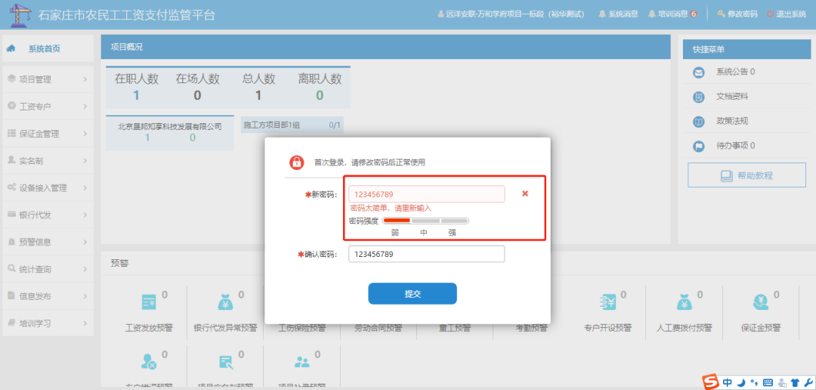The height and width of the screenshot is (390, 816).
Task: Click Sogou skin shirt icon
Action: point(794,382)
